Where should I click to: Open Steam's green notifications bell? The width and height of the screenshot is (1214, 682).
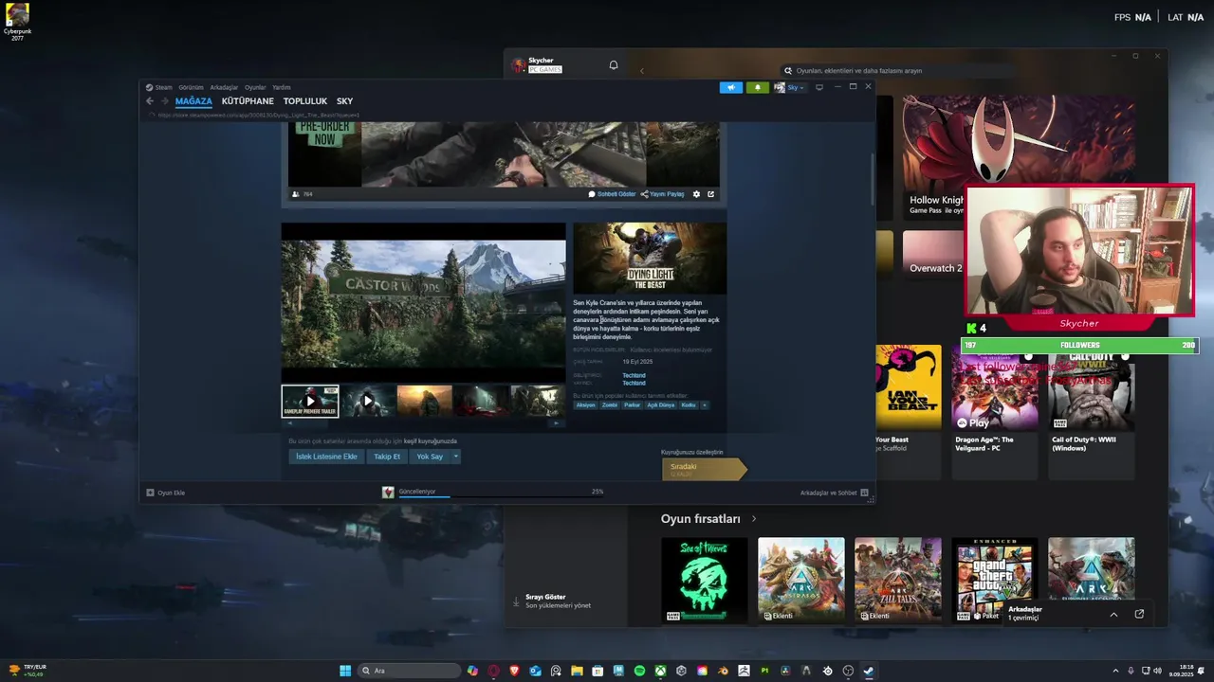click(x=757, y=87)
